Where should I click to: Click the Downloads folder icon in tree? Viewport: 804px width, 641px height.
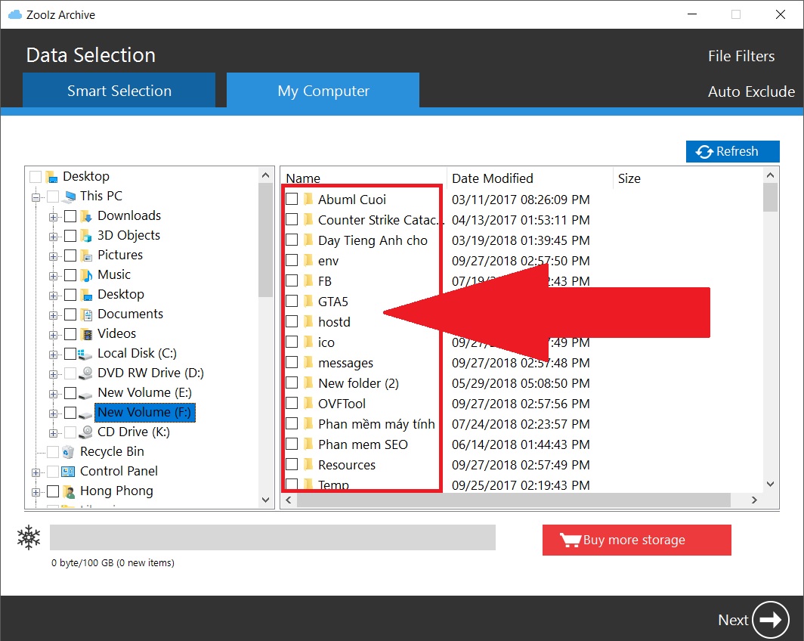(x=86, y=216)
